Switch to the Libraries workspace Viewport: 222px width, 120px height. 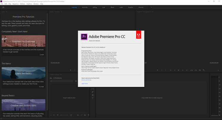(x=141, y=7)
